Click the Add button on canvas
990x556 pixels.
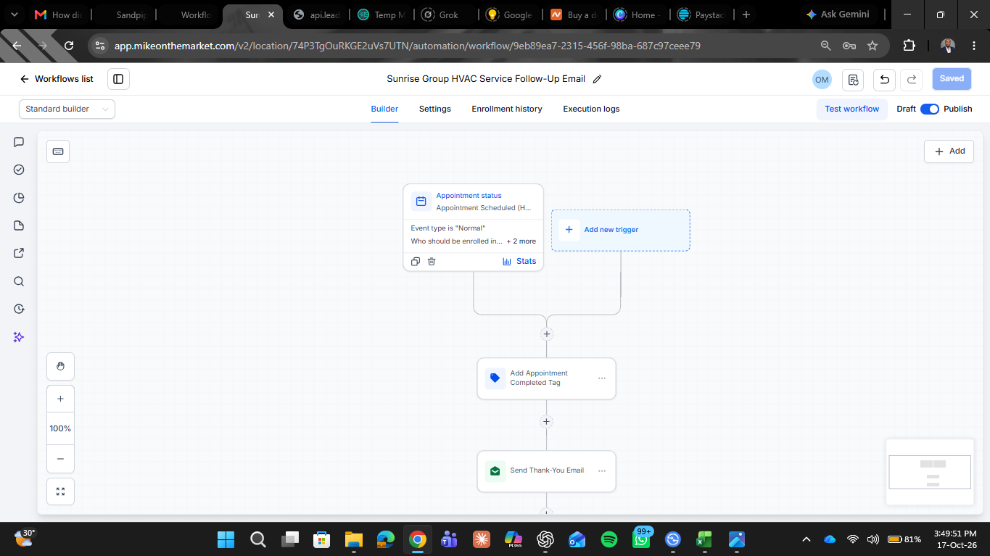(x=949, y=151)
